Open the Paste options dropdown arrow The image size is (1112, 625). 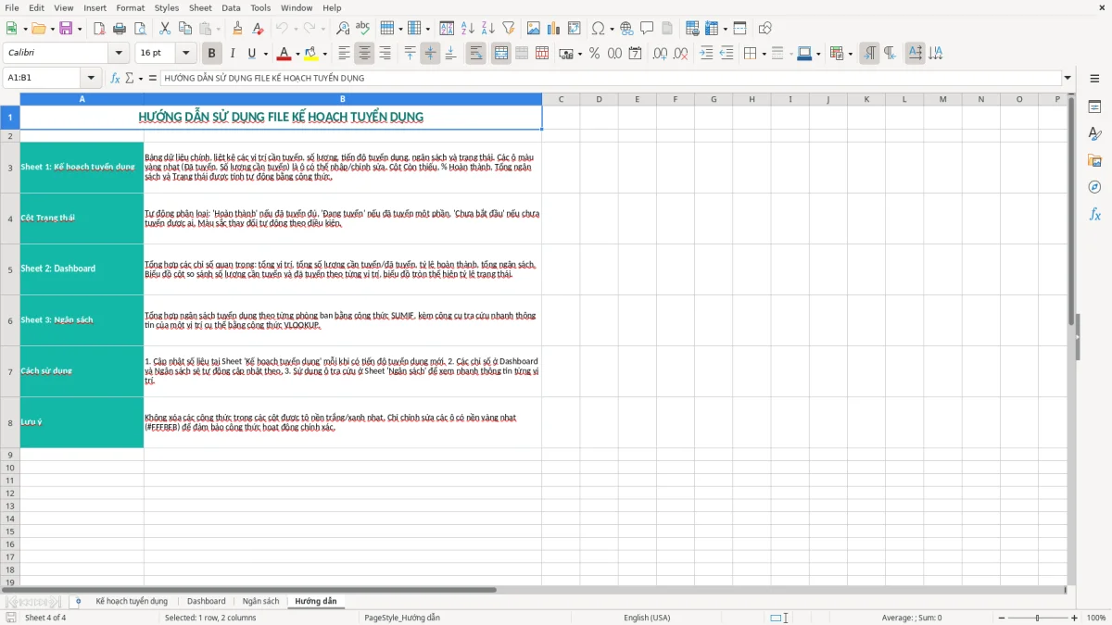point(218,29)
